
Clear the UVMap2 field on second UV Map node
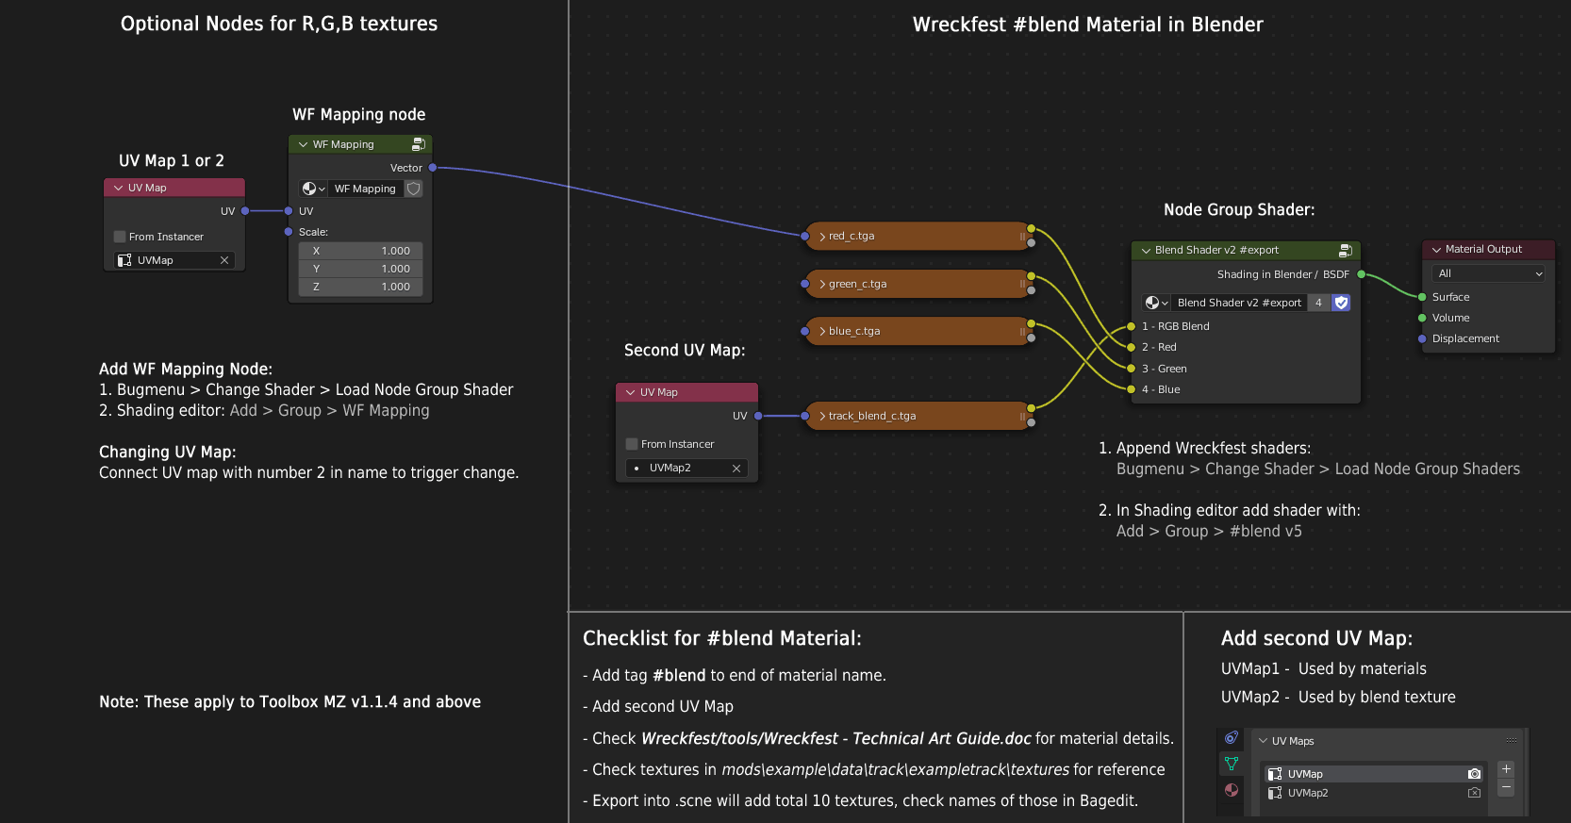[x=736, y=468]
